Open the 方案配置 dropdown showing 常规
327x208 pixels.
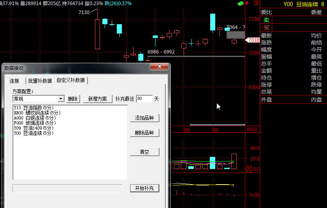[39, 99]
